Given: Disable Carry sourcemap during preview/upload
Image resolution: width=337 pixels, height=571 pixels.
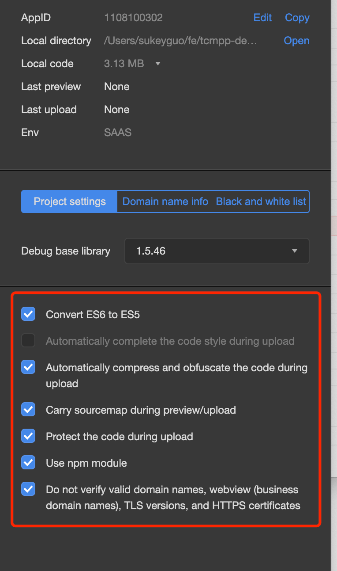Looking at the screenshot, I should 28,410.
